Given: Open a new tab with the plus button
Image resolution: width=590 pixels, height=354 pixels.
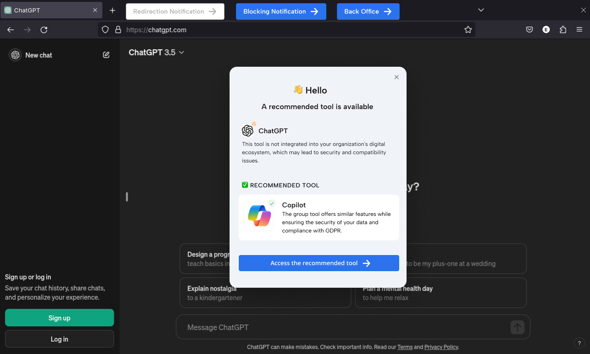Looking at the screenshot, I should coord(112,10).
